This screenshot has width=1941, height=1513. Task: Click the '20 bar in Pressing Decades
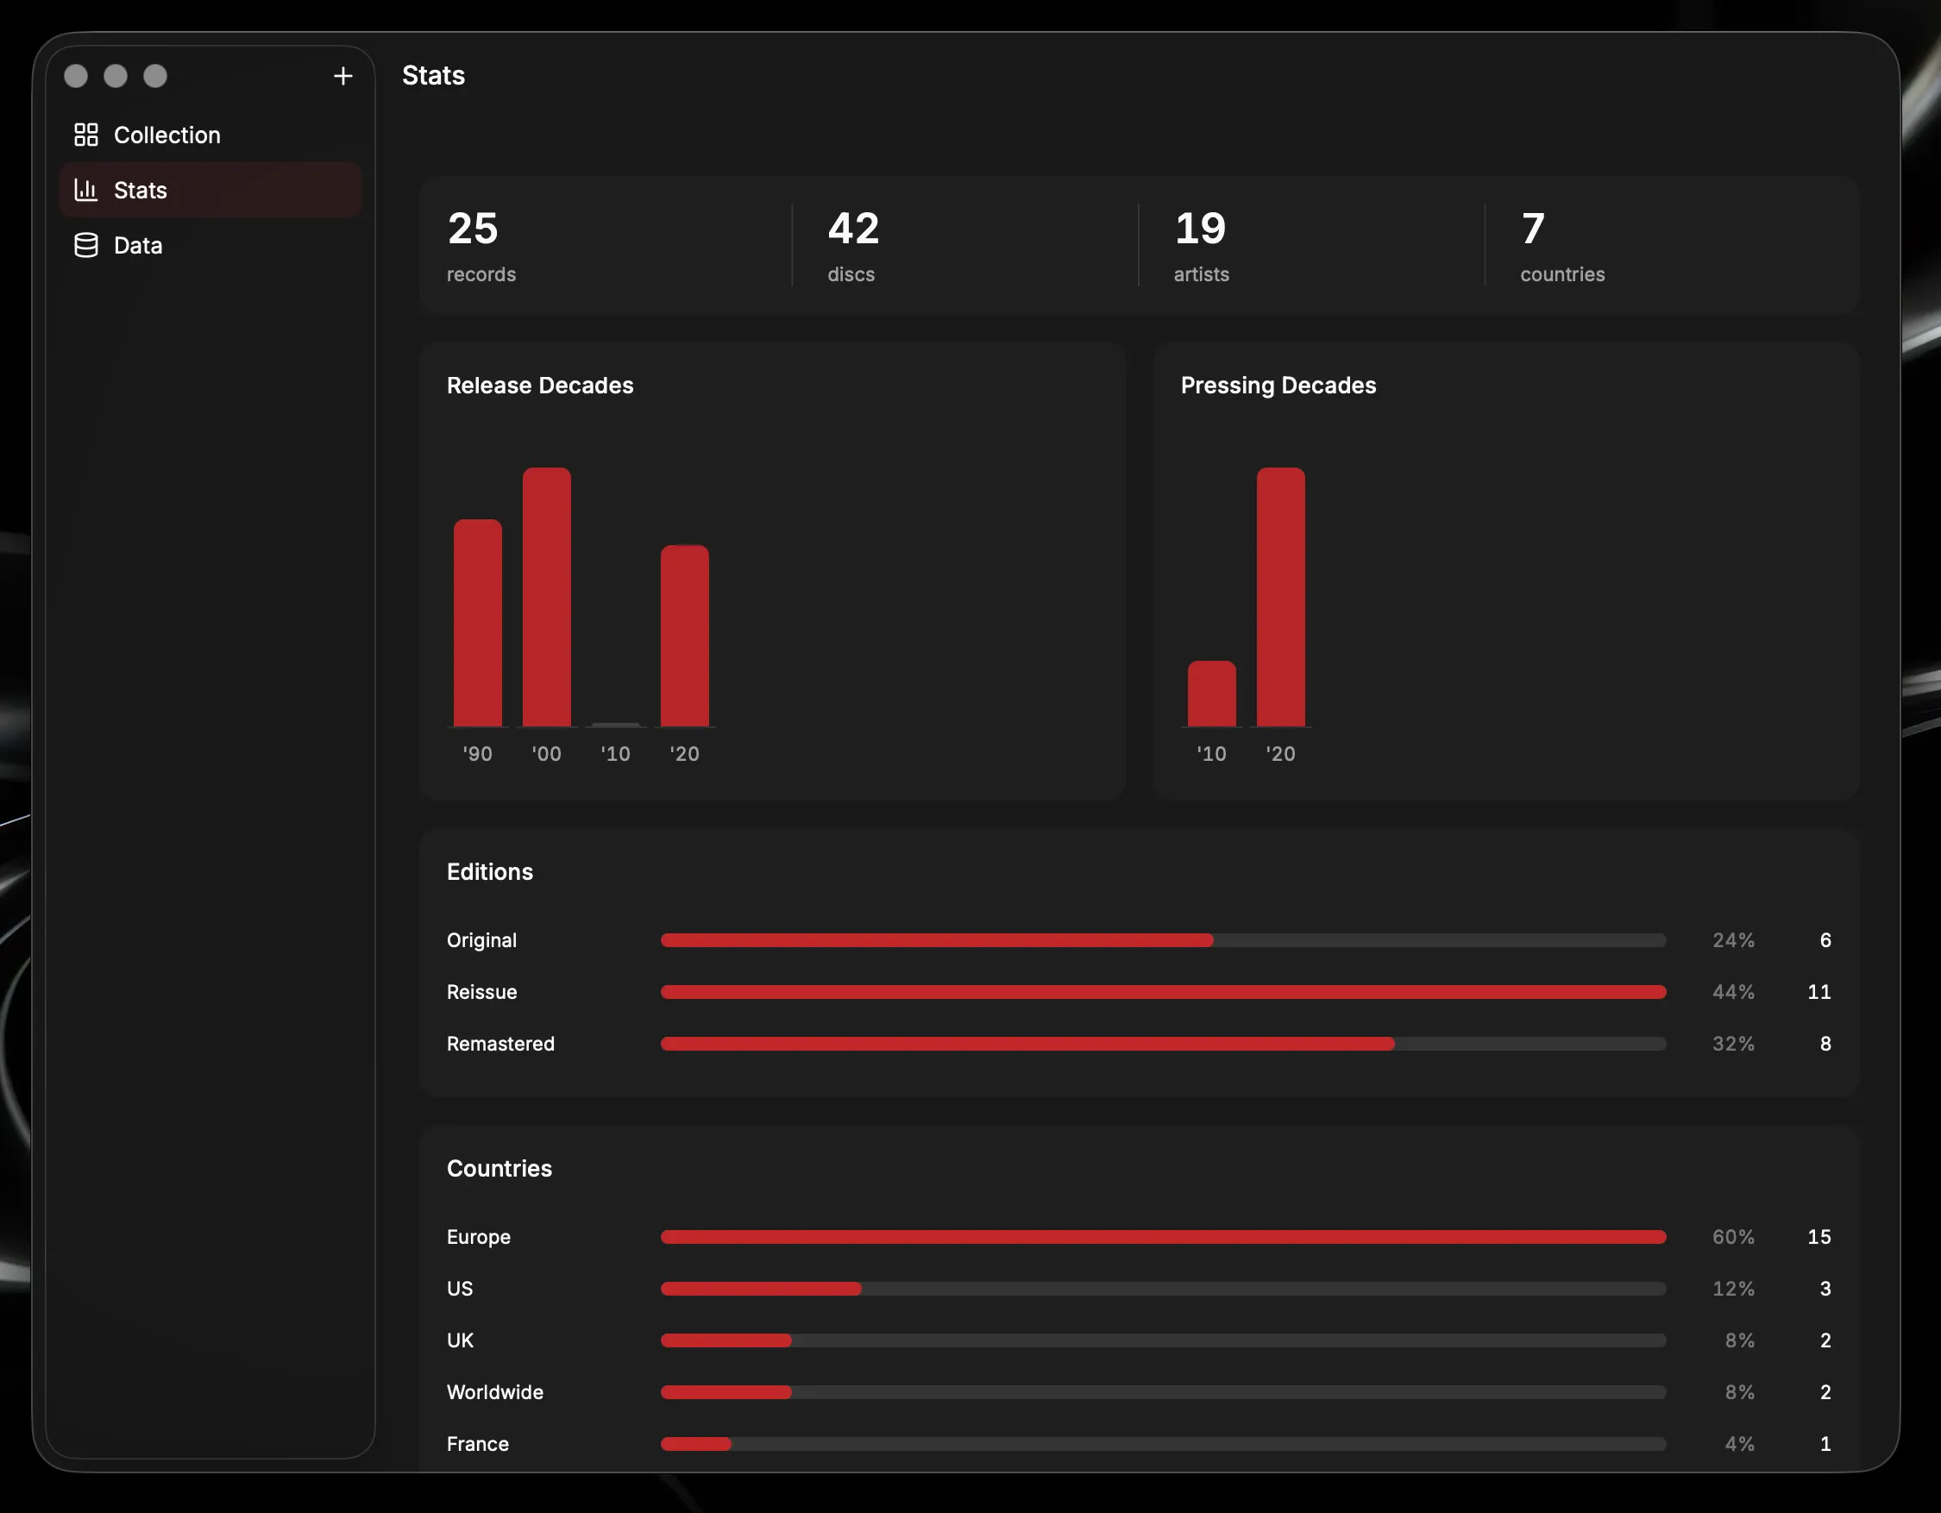[x=1281, y=597]
